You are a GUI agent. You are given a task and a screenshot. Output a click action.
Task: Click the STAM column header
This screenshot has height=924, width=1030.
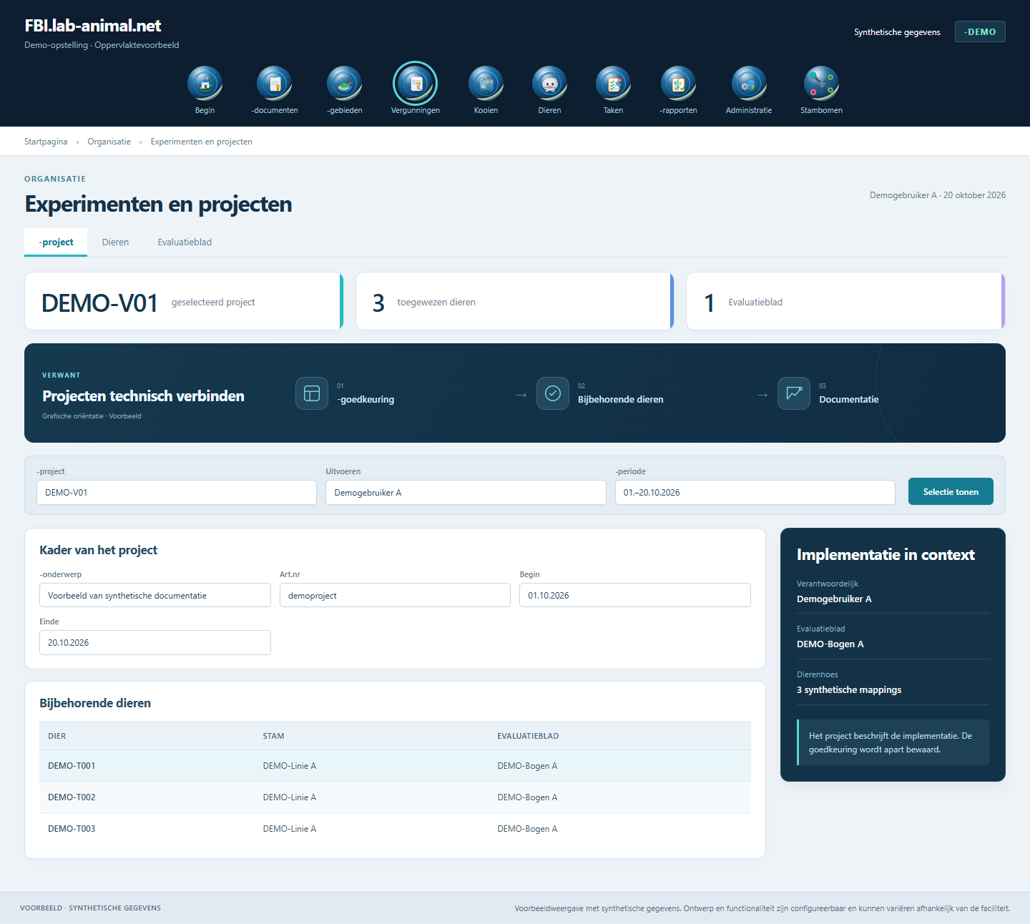pos(273,736)
